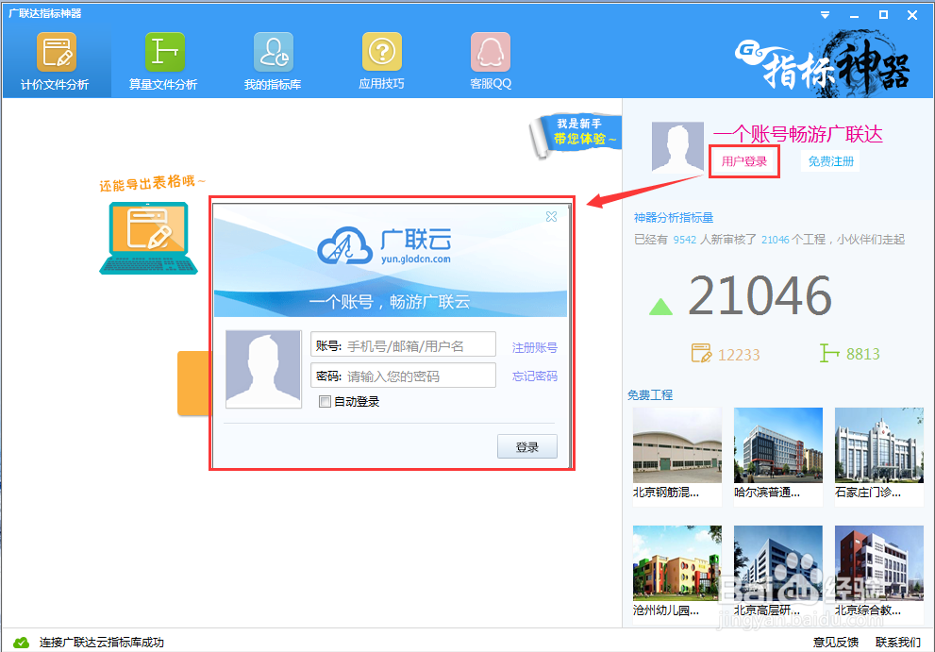Click 还能导出表格哦 caption text

point(152,182)
